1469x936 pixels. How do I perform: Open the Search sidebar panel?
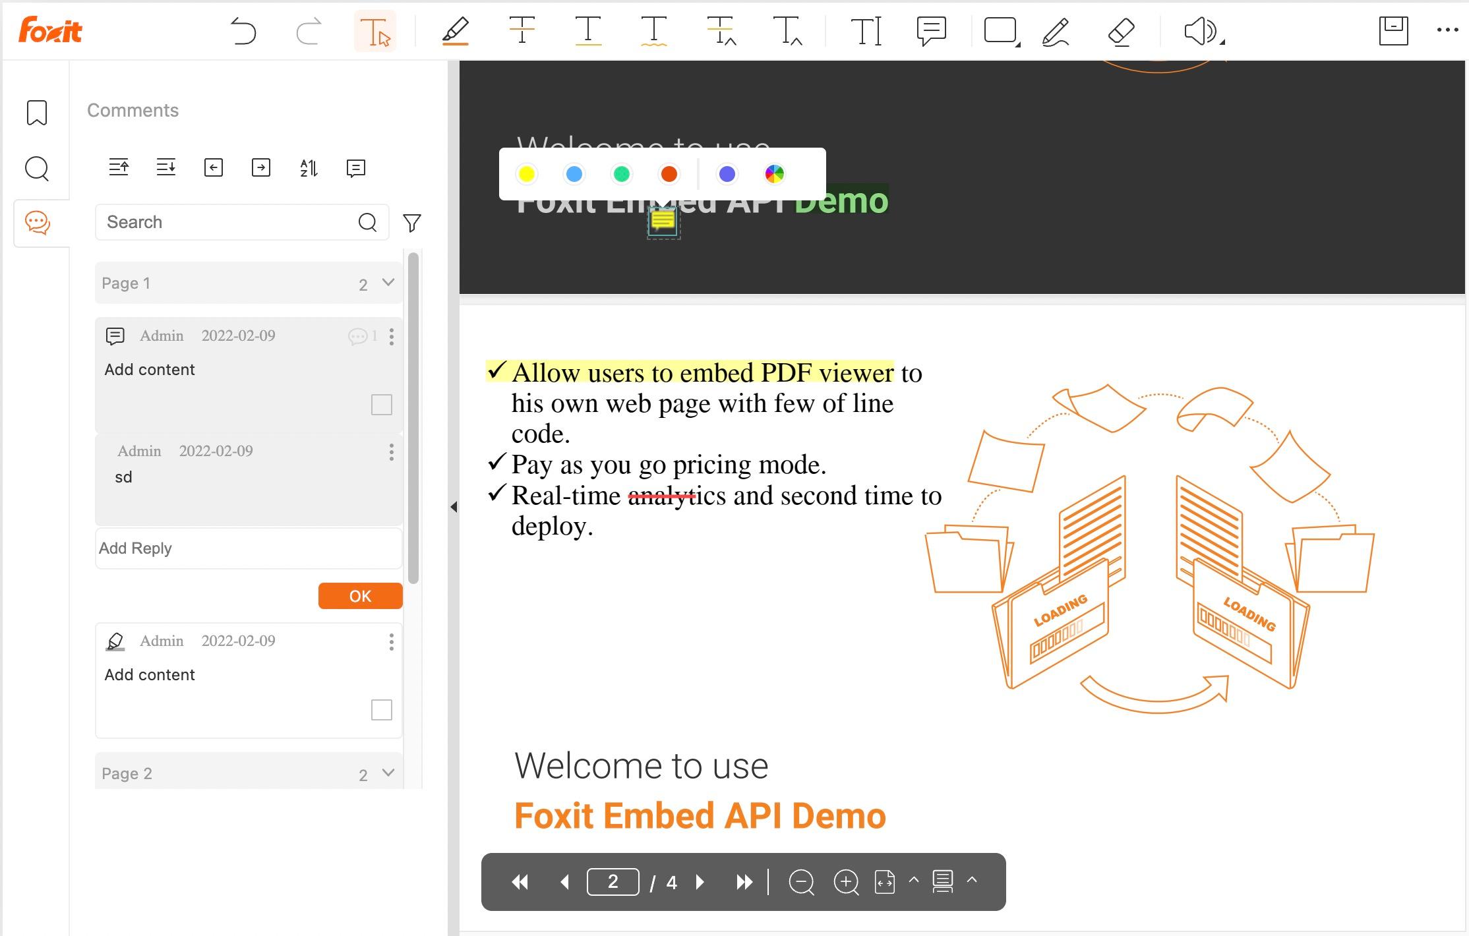[37, 169]
